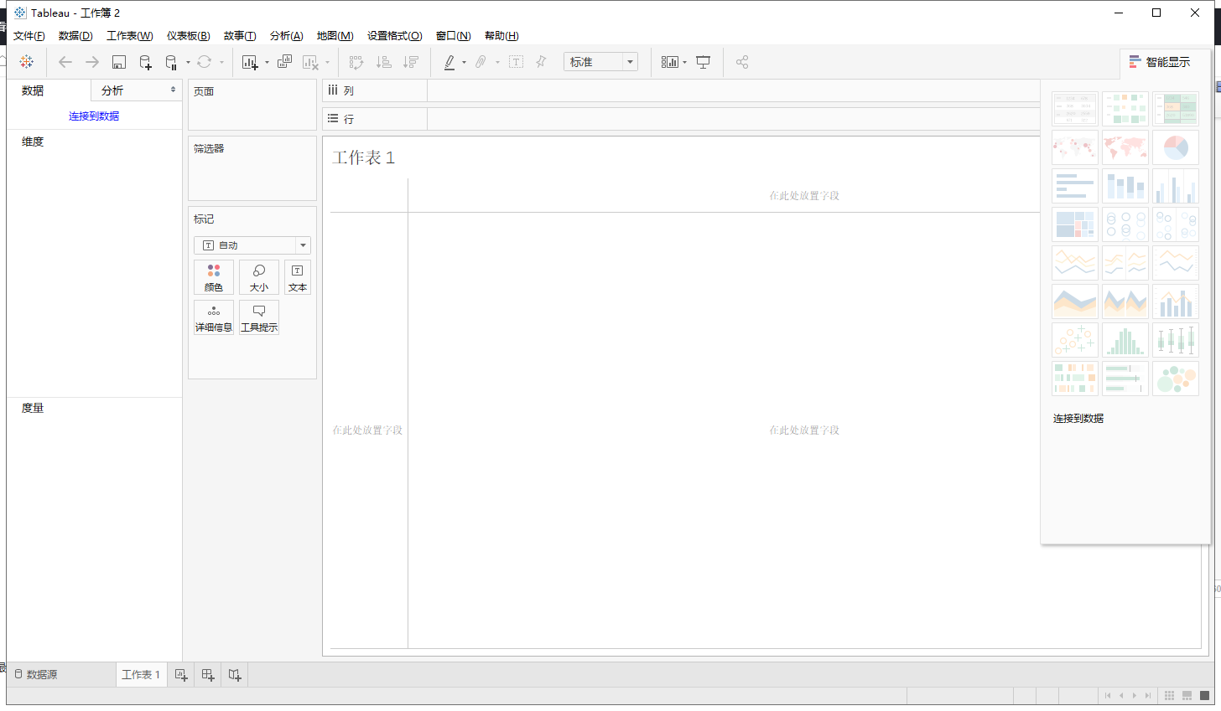Screen dimensions: 1221x711
Task: Click the 颜色 color button in marks card
Action: click(x=214, y=278)
